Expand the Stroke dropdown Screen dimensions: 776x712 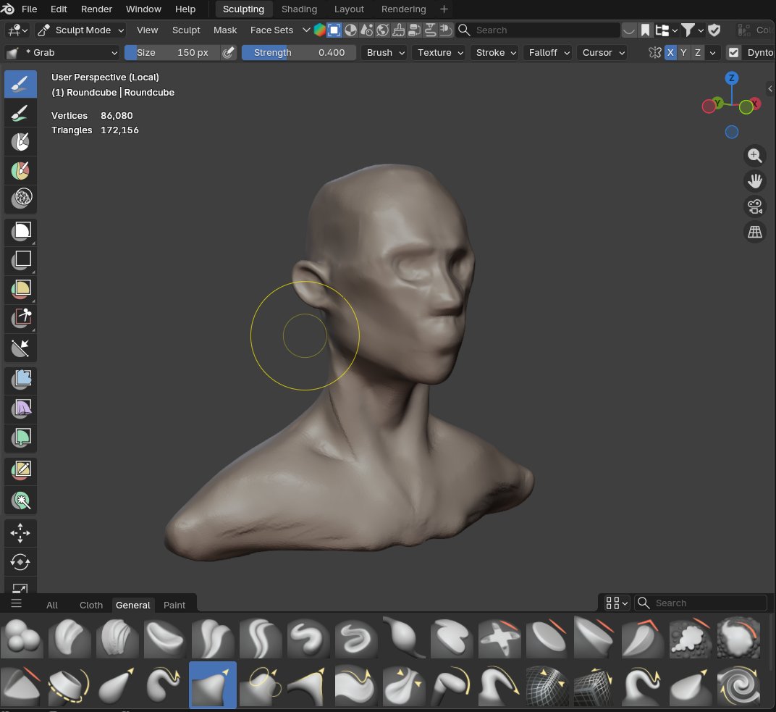tap(495, 52)
